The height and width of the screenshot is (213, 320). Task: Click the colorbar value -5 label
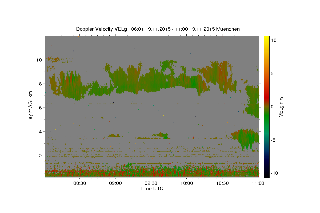coord(273,140)
